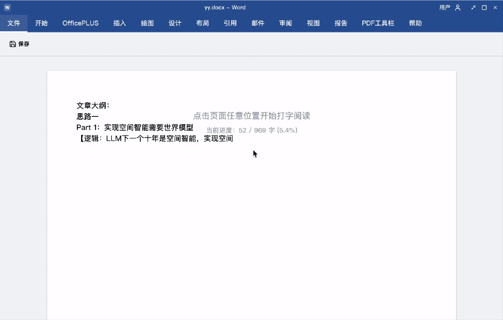This screenshot has height=320, width=503.
Task: Switch to the 视图 tab
Action: [x=313, y=23]
